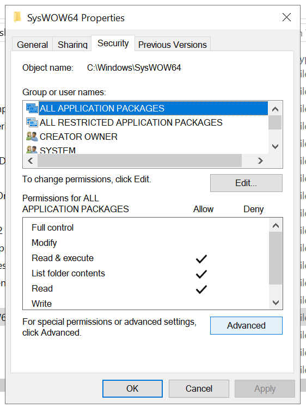The height and width of the screenshot is (408, 306).
Task: Click the horizontal scrollbar thumb in the group list
Action: click(x=139, y=161)
